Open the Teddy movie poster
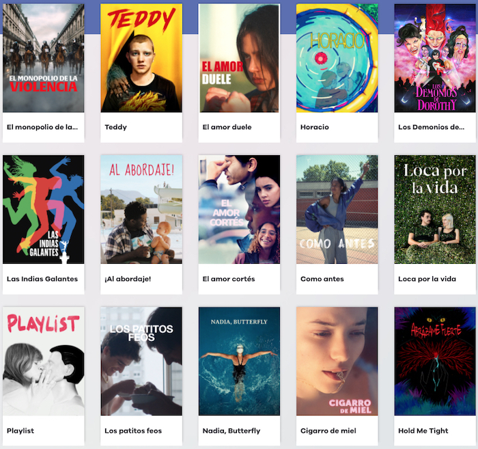 pyautogui.click(x=141, y=58)
